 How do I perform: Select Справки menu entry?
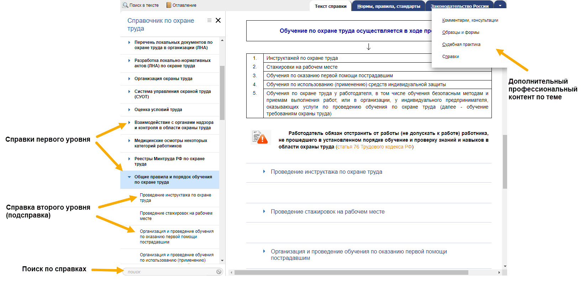point(451,57)
